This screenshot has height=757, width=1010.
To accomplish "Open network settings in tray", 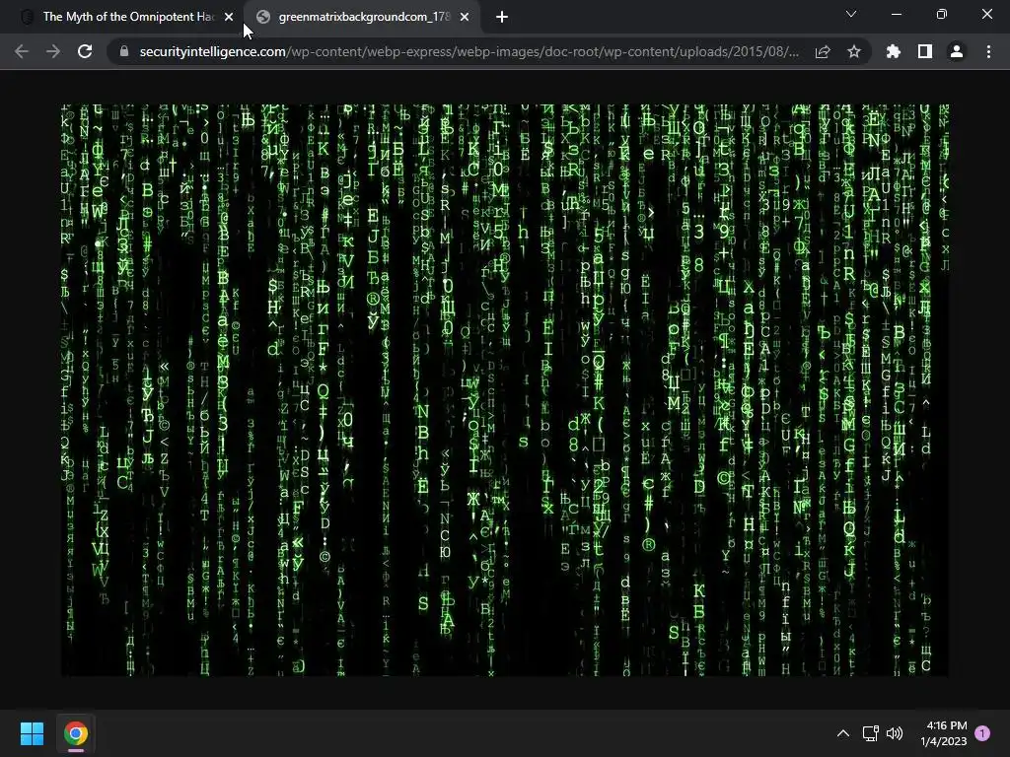I will (870, 733).
